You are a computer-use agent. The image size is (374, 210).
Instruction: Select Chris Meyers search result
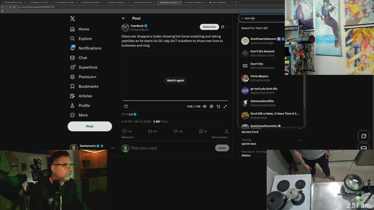[x=271, y=78]
